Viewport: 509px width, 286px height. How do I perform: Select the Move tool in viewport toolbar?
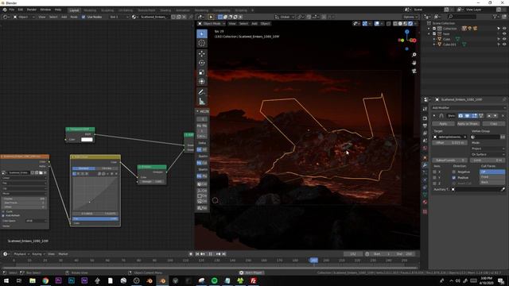pos(201,53)
